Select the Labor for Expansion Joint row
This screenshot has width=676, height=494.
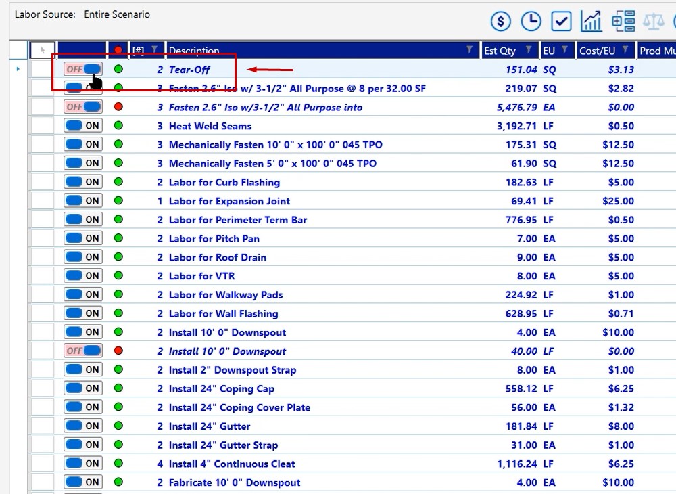pos(230,201)
